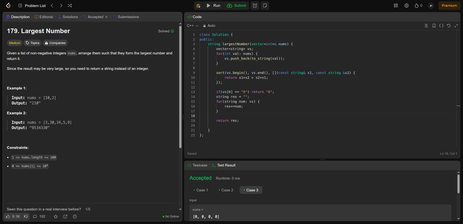
Task: Switch to the Editorial tab
Action: (x=44, y=17)
